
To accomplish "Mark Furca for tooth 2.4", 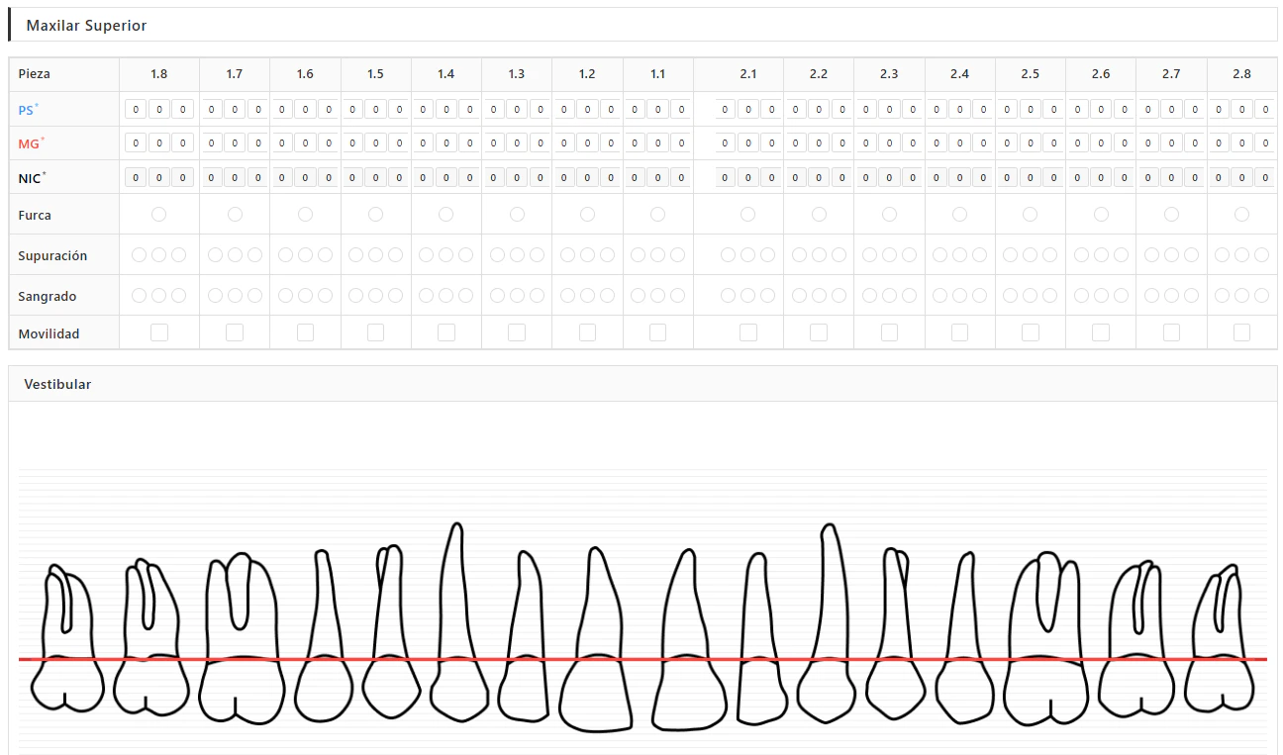I will [959, 214].
